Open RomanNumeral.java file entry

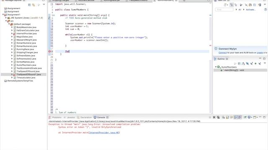point(26,43)
